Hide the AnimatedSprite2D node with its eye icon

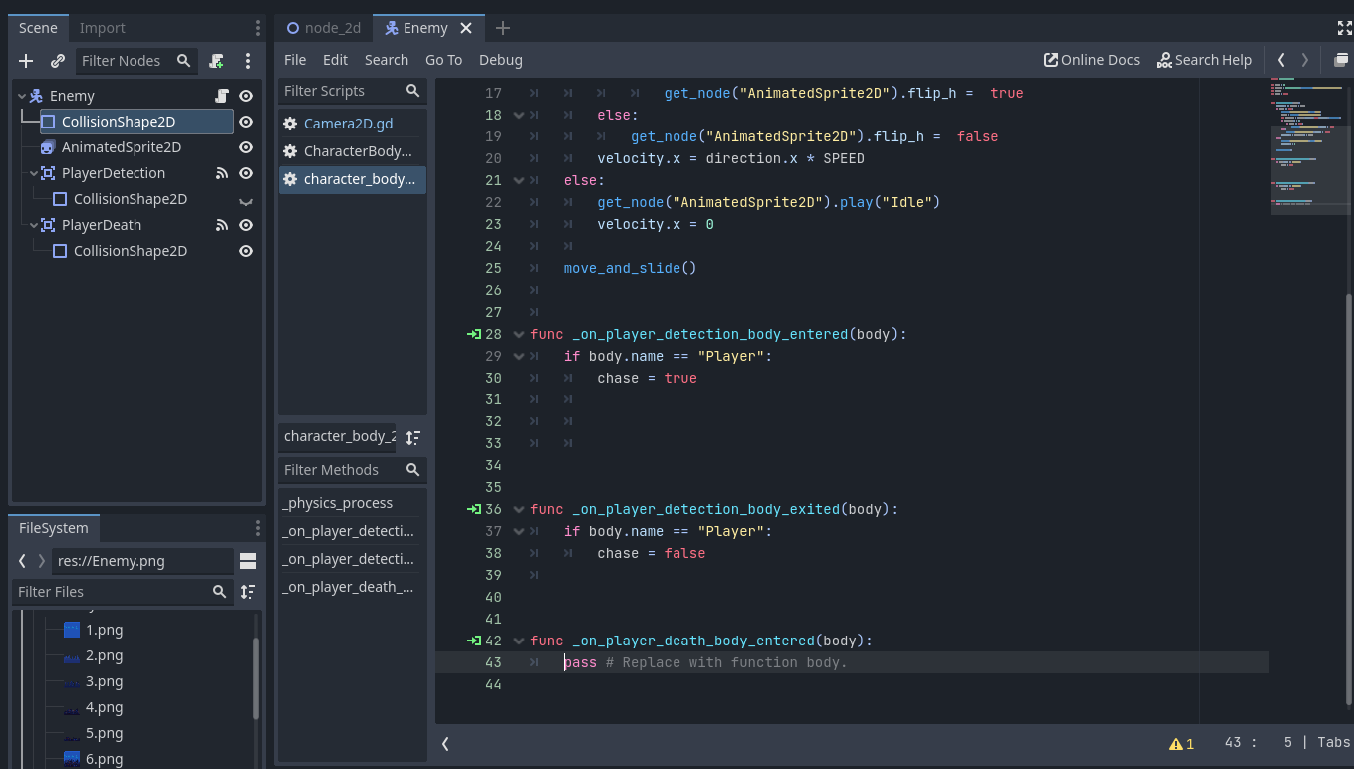(x=246, y=147)
